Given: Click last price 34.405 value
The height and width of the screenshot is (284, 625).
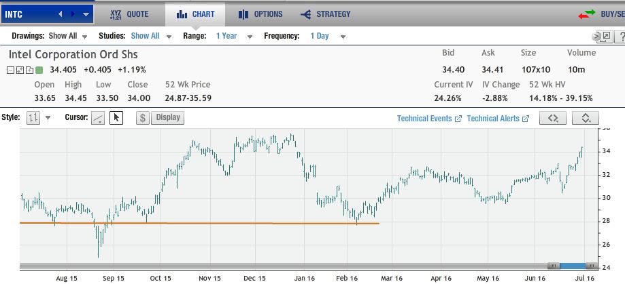Looking at the screenshot, I should pyautogui.click(x=63, y=70).
